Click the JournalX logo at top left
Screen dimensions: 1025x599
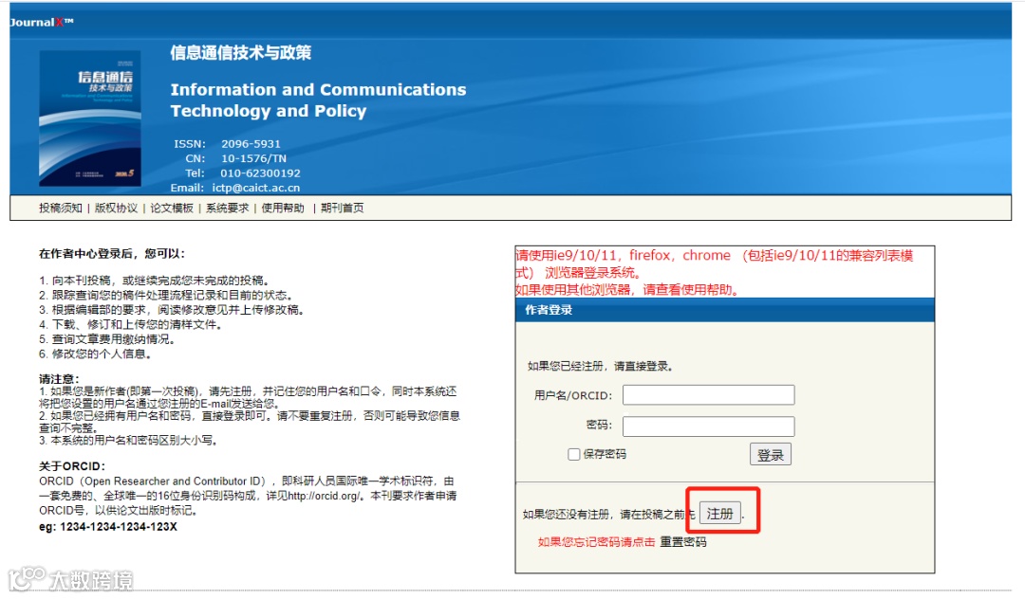[41, 22]
